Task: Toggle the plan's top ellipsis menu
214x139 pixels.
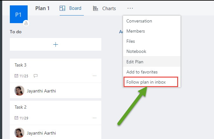Action: (x=130, y=9)
